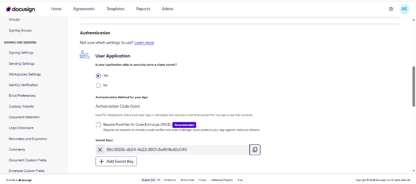The height and width of the screenshot is (184, 416).
Task: Delete the secret key using the X icon
Action: click(100, 150)
